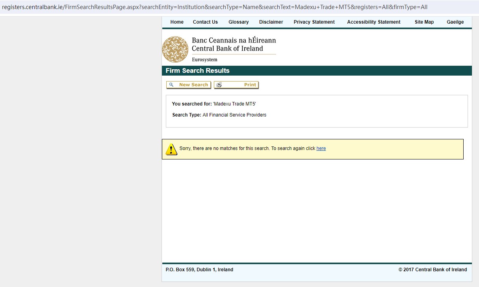The width and height of the screenshot is (479, 287).
Task: Navigate to the Site Map
Action: click(424, 22)
